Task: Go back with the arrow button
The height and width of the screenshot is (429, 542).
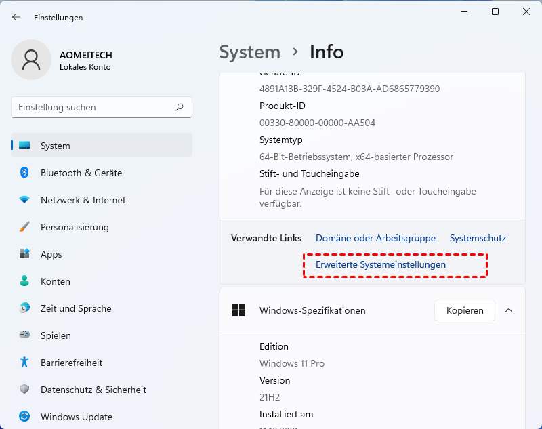Action: tap(16, 17)
